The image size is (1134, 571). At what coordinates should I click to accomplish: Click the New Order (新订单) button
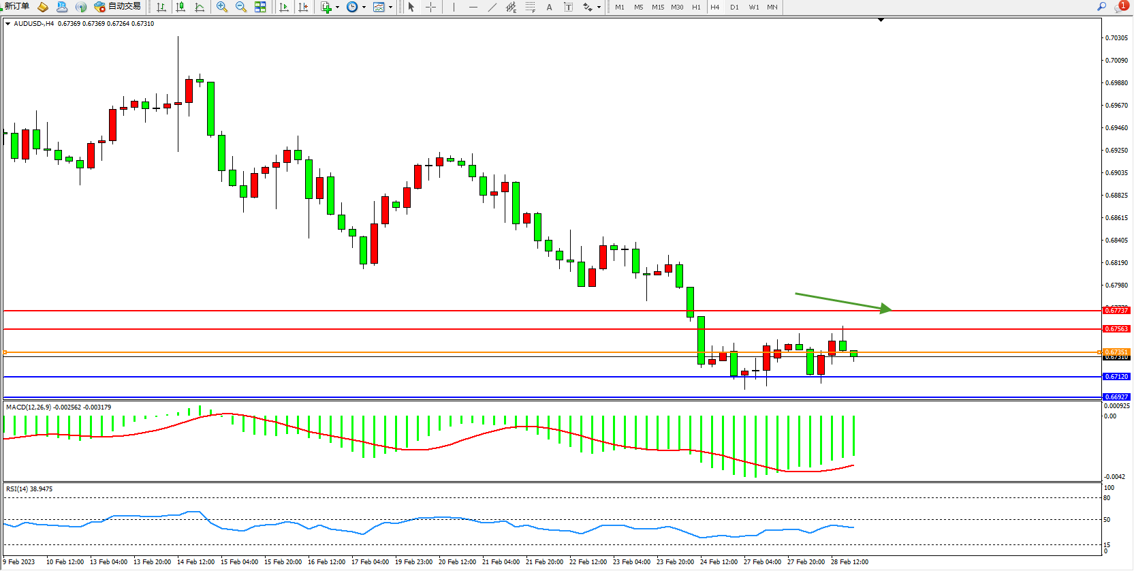(x=16, y=7)
